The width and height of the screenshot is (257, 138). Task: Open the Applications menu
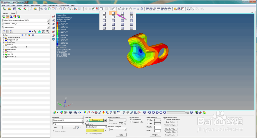coord(64,5)
